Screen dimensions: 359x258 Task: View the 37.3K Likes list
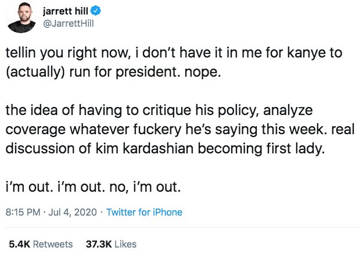tap(110, 244)
